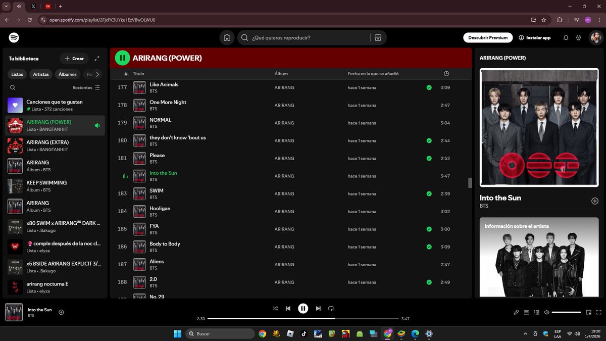
Task: Pause the ARIRANG (POWER) playlist with green button
Action: 122,58
